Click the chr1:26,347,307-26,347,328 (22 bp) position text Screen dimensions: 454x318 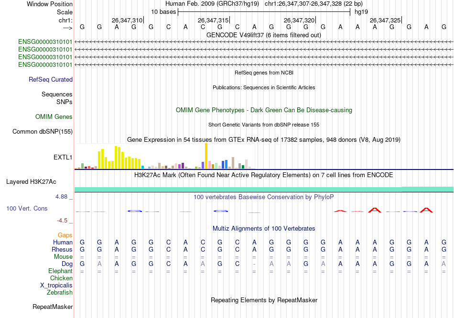pos(313,4)
